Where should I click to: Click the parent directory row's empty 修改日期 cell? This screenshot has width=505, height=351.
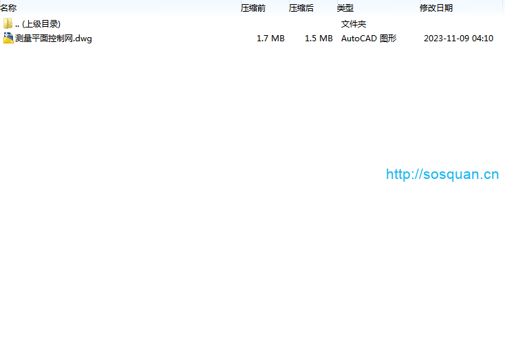click(454, 24)
